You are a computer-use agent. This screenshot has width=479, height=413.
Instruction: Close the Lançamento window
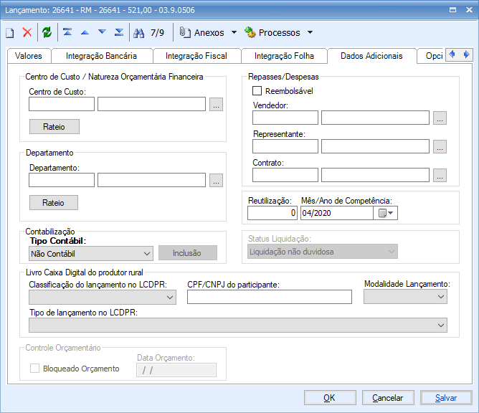[469, 10]
